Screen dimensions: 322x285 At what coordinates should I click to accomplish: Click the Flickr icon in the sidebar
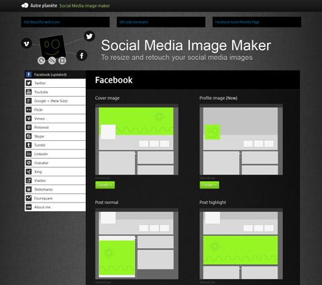click(29, 110)
